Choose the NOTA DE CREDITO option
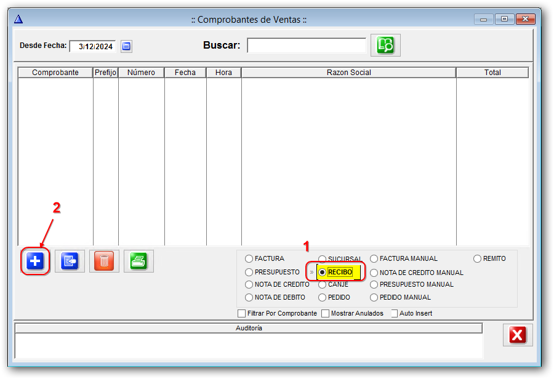 click(x=249, y=285)
